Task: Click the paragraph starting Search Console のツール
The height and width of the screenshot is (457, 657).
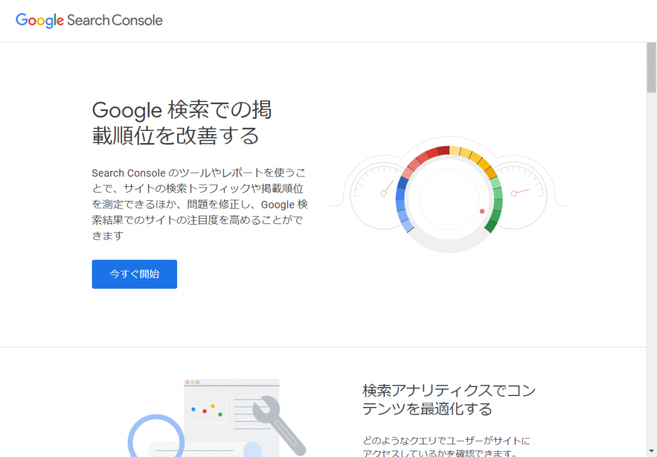Action: [x=200, y=204]
